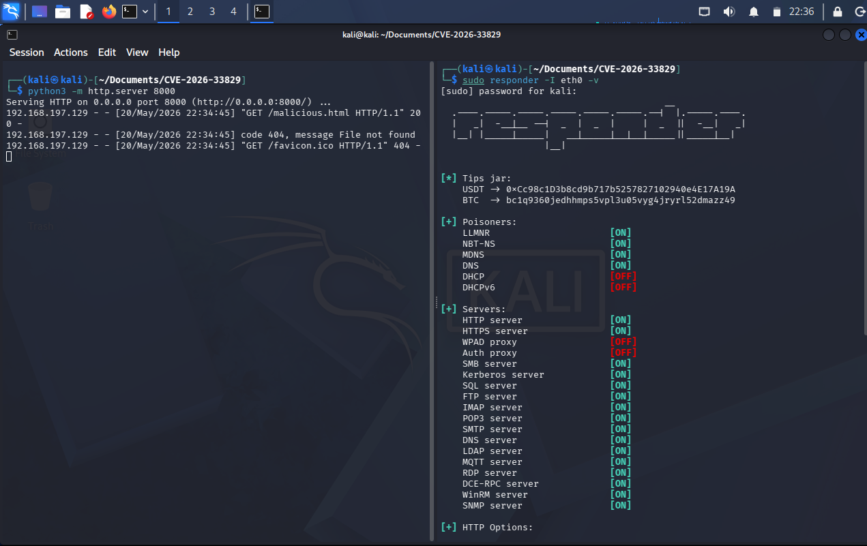Switch to workspace 4
The height and width of the screenshot is (546, 867).
pos(234,12)
